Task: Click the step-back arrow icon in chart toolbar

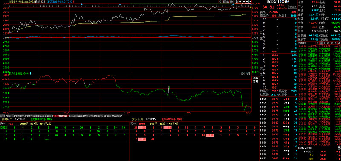Action: coord(247,2)
